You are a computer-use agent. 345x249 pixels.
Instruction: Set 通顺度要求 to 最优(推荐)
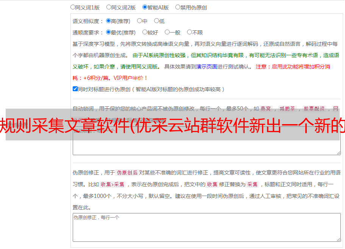[108, 32]
